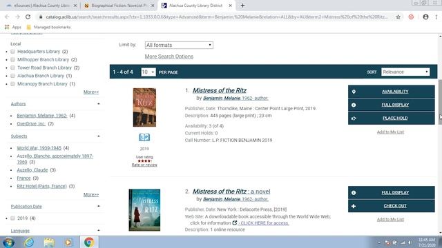Screen dimensions: 442x248
Task: Click the taskbar clock
Action: click(427, 242)
